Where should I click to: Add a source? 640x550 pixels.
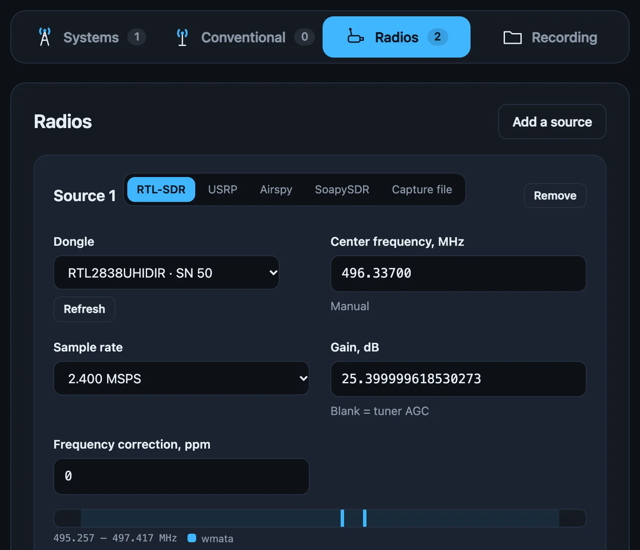click(552, 122)
